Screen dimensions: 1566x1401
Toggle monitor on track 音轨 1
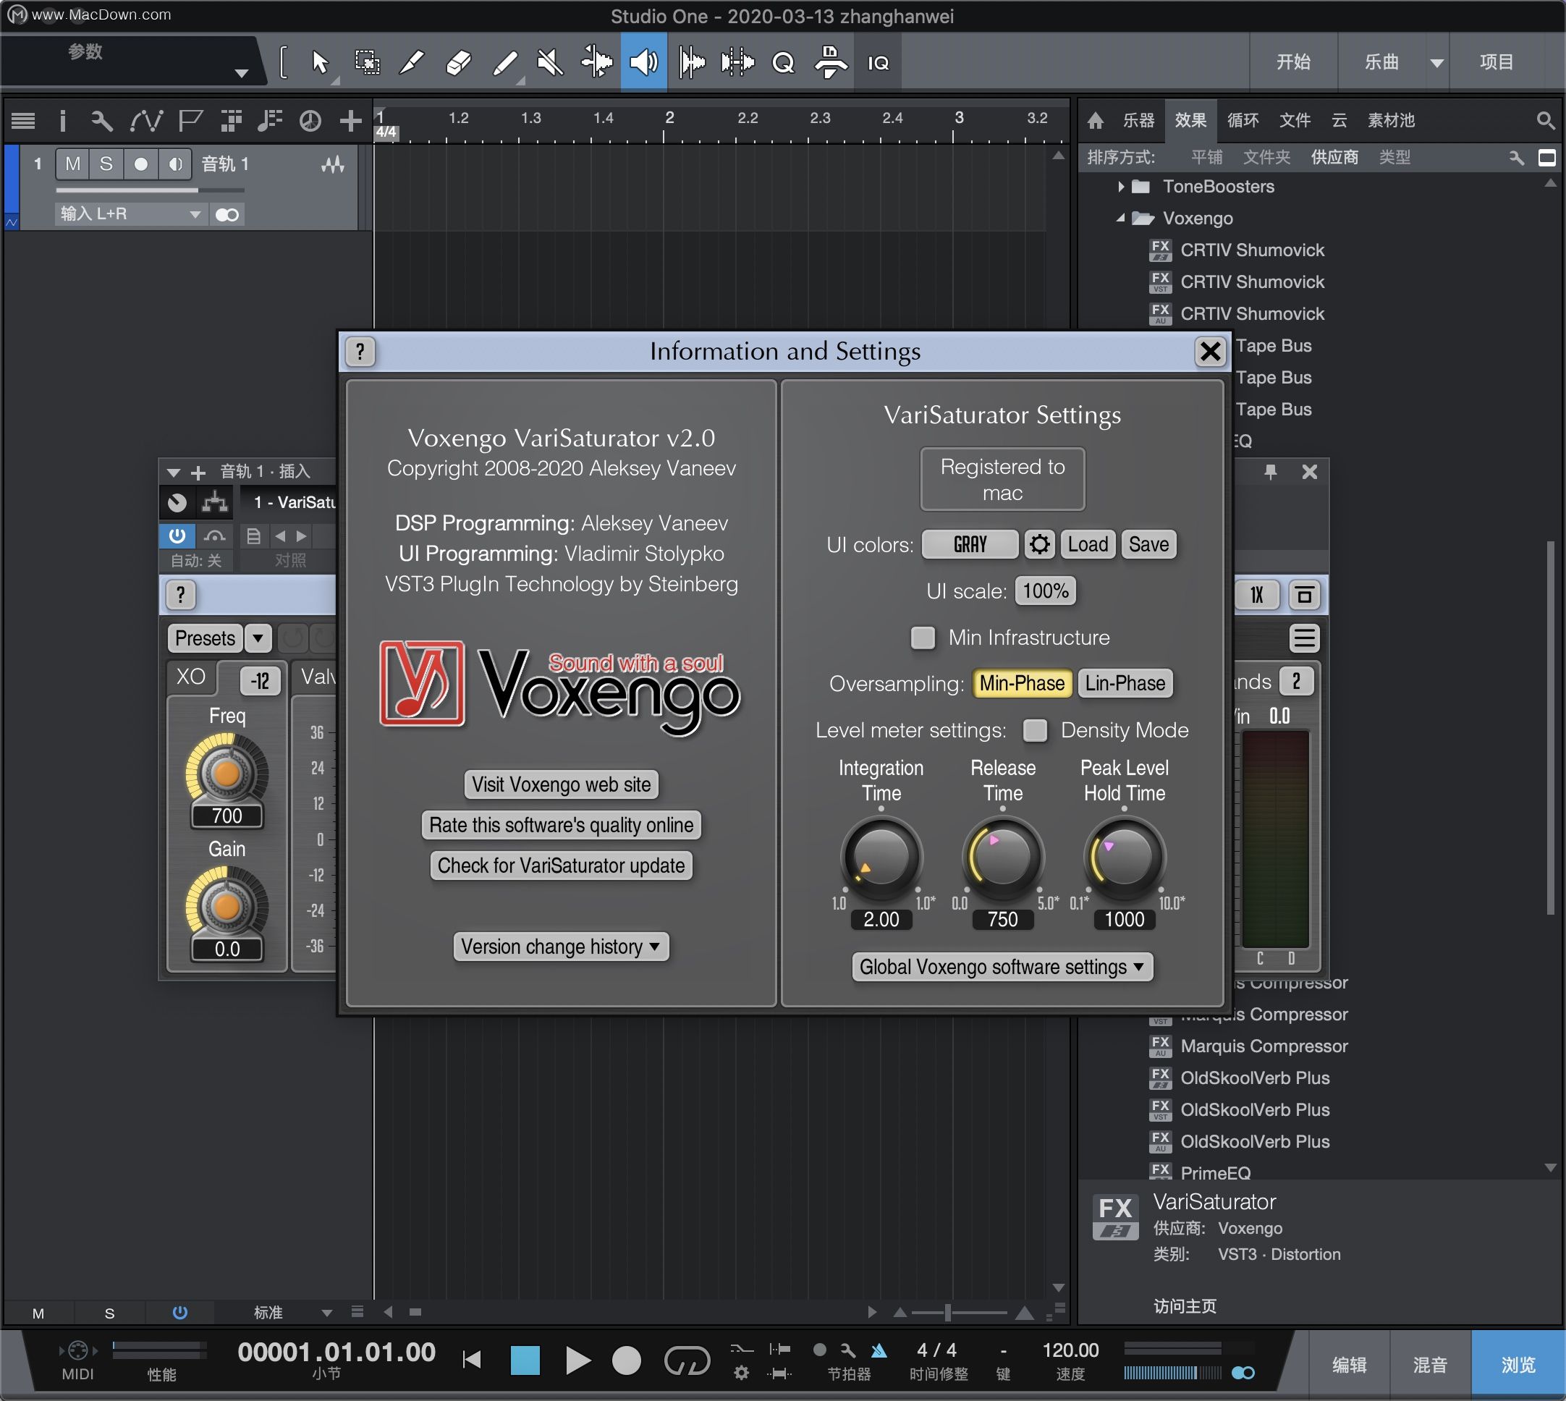pyautogui.click(x=176, y=164)
